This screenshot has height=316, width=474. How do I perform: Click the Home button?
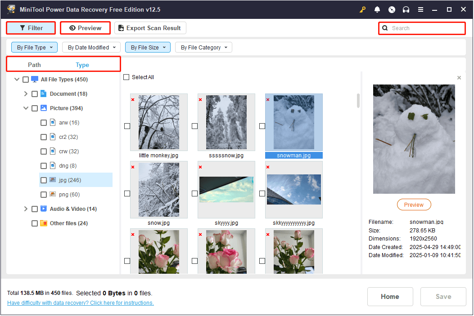(x=390, y=297)
